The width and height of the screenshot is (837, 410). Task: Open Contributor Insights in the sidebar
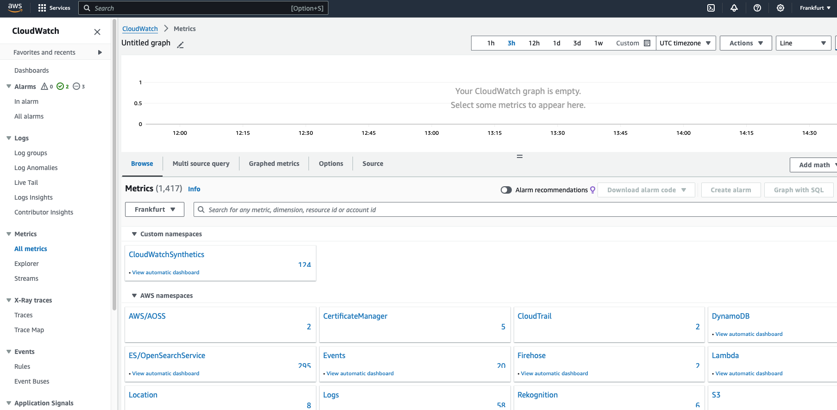tap(44, 212)
